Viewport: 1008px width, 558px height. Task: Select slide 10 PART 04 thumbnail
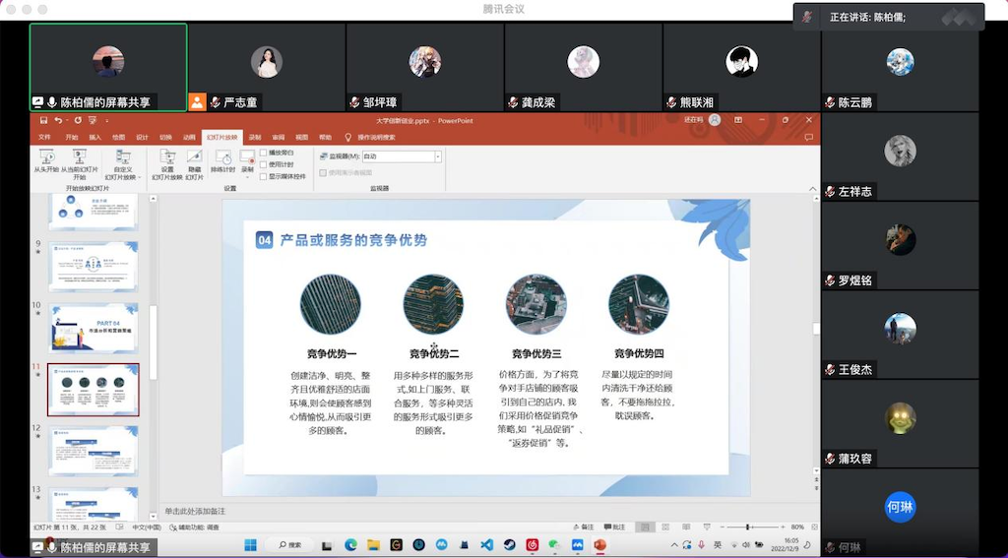[x=94, y=328]
